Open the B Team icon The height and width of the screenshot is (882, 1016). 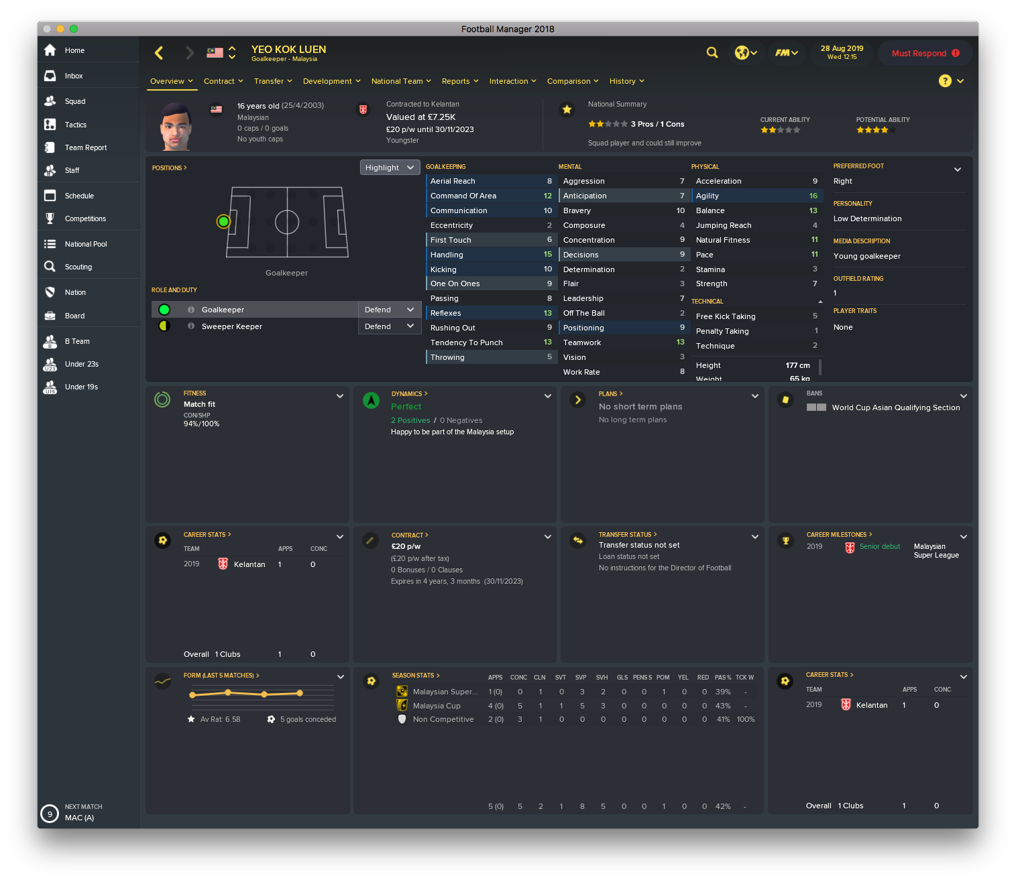point(50,341)
